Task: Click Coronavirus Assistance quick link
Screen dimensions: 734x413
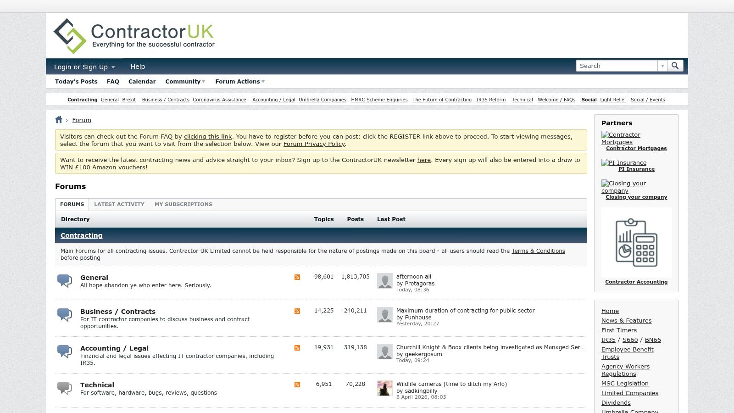Action: (219, 100)
